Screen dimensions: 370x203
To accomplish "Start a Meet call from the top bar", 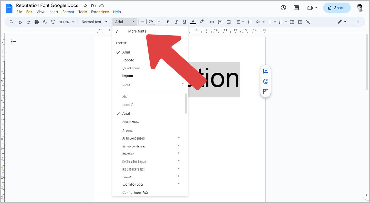I will click(x=310, y=8).
